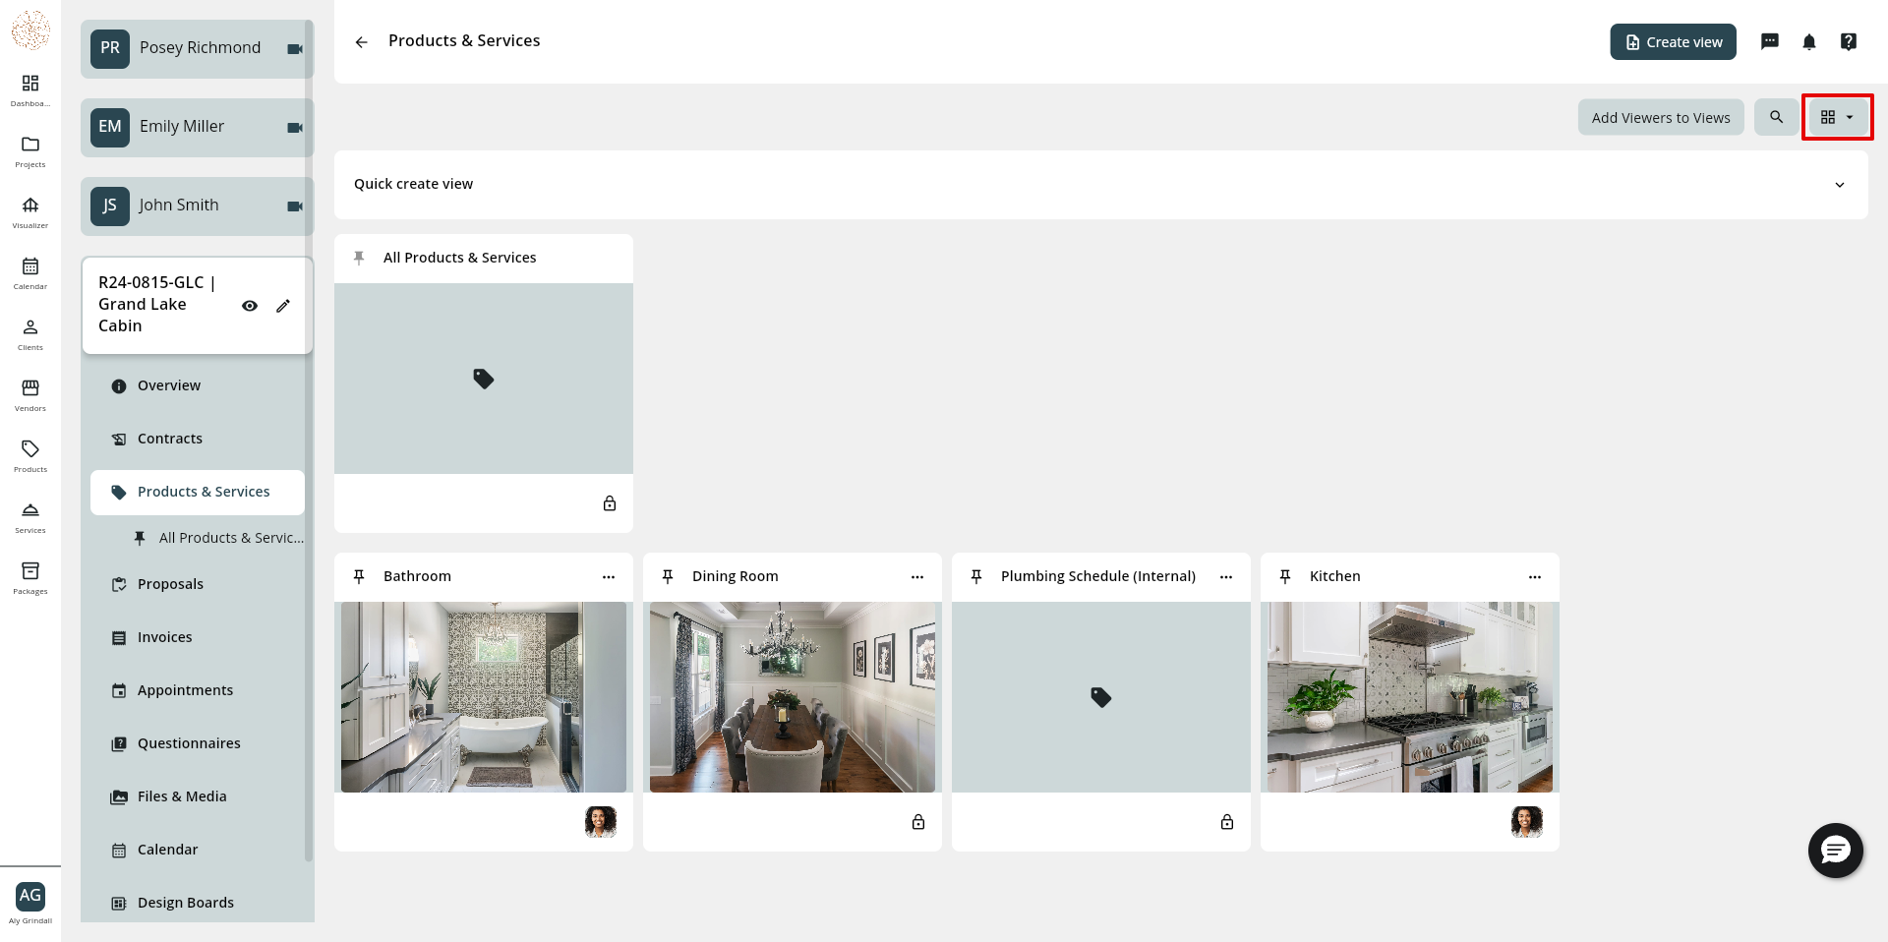Click Add Viewers to Views button
The width and height of the screenshot is (1888, 942).
pos(1661,118)
